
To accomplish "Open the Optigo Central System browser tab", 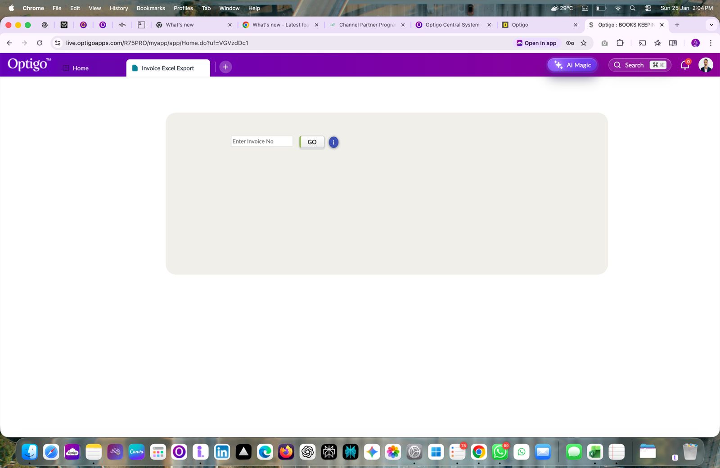I will pyautogui.click(x=452, y=25).
